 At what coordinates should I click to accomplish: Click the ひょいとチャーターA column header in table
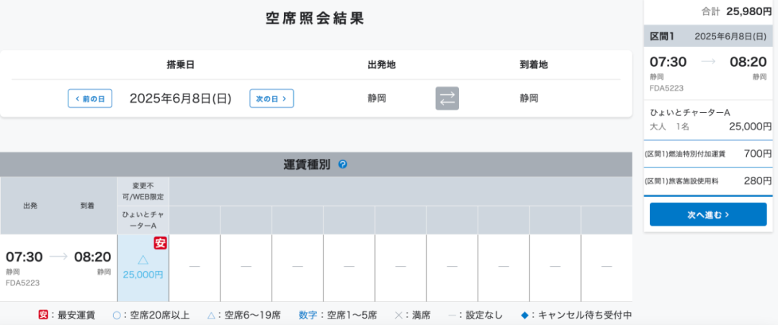click(x=143, y=219)
